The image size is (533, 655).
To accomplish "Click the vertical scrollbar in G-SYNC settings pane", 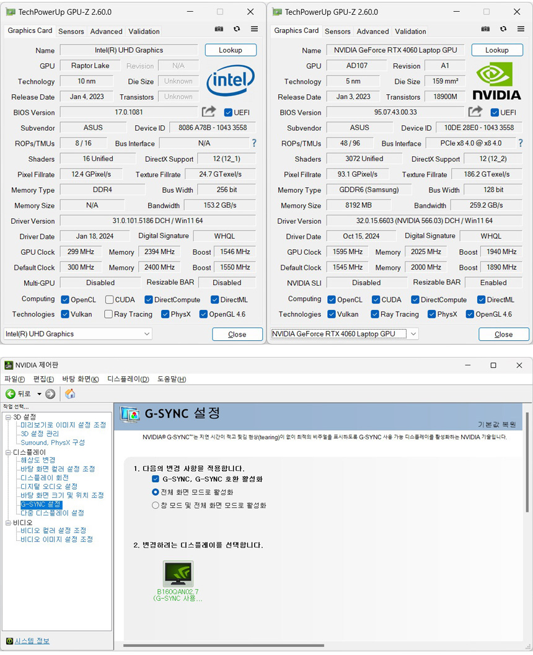I will [x=527, y=462].
